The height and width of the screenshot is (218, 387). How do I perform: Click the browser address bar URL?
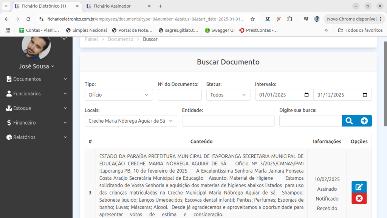click(146, 19)
